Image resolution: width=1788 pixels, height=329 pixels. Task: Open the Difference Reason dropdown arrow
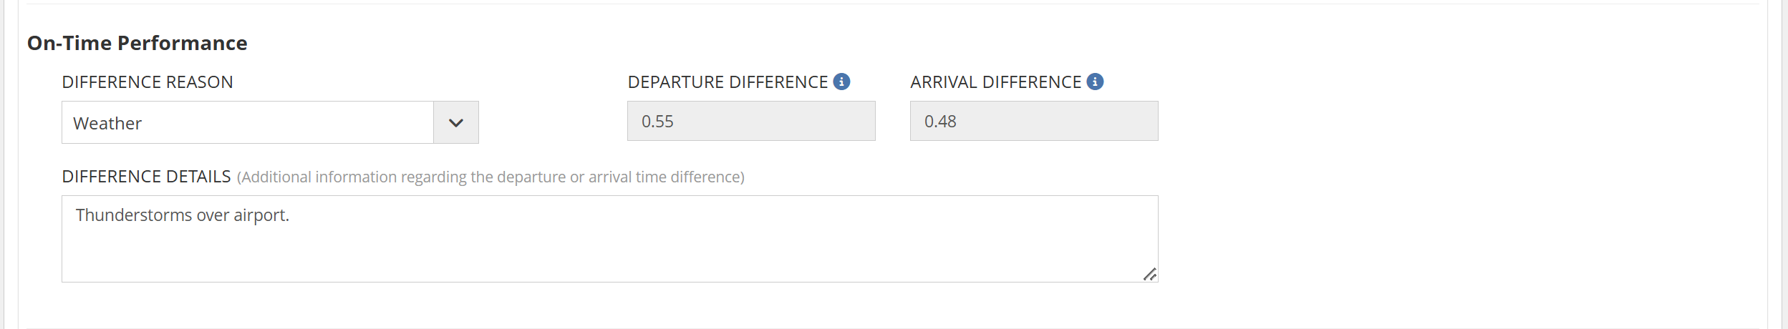(x=456, y=122)
